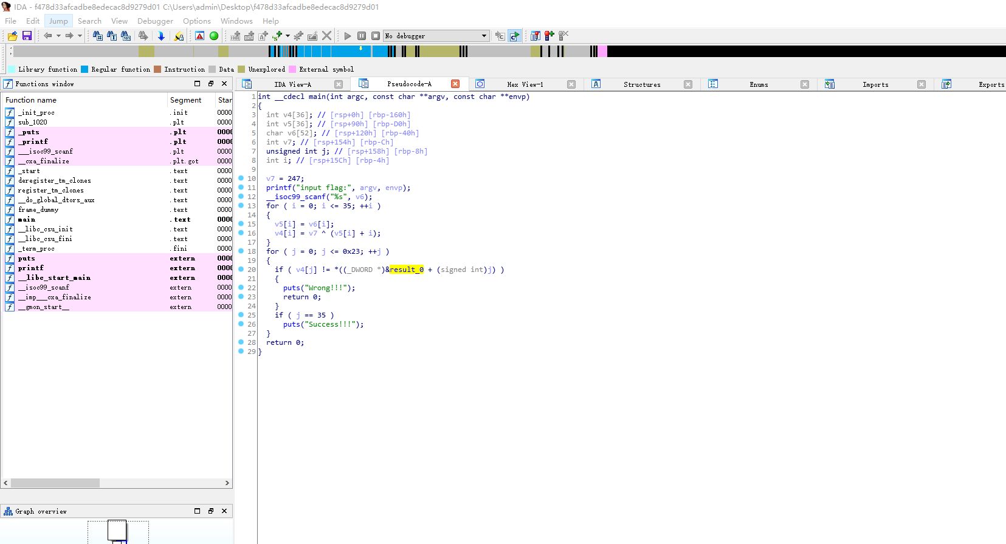Jump forward with the right arrow icon
Viewport: 1006px width, 544px height.
click(x=69, y=36)
